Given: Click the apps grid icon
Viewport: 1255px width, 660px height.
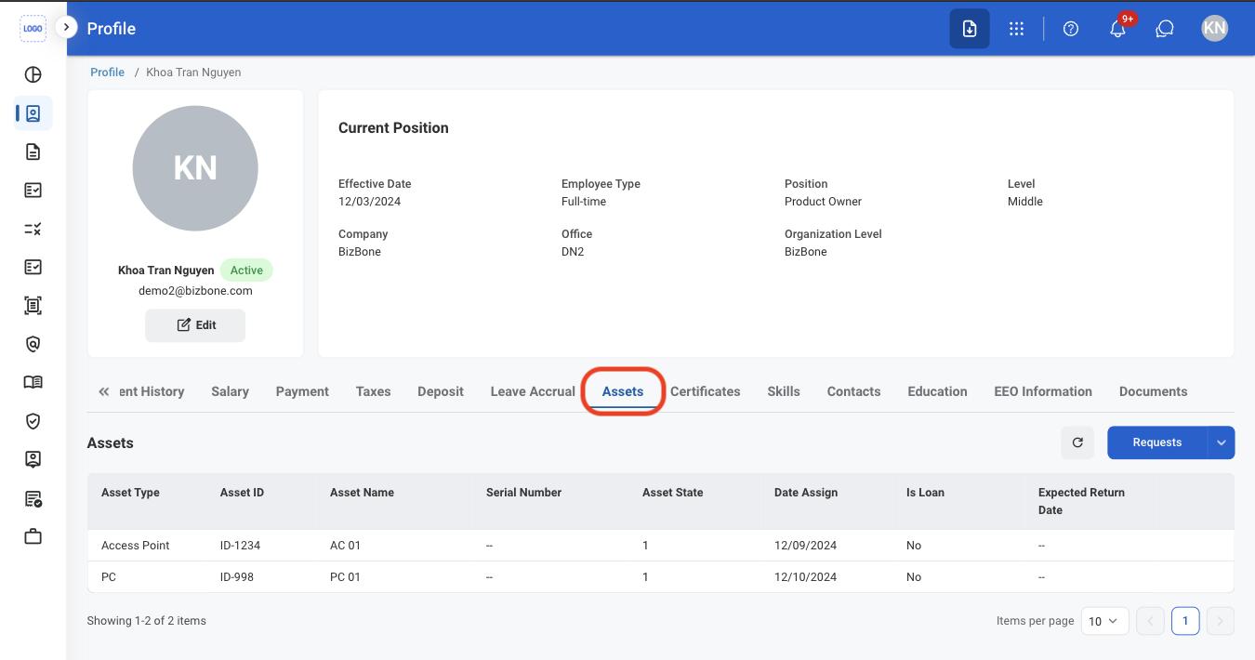Looking at the screenshot, I should [x=1017, y=29].
